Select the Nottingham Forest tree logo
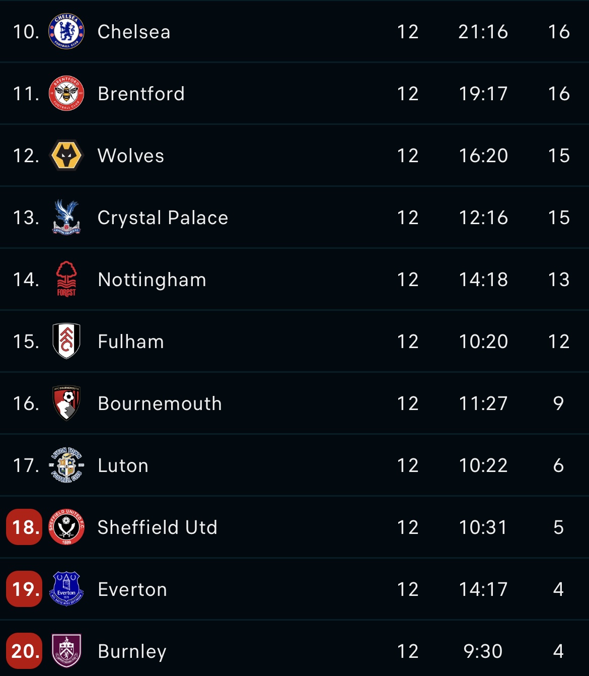Screen dimensions: 589x676 pos(66,280)
